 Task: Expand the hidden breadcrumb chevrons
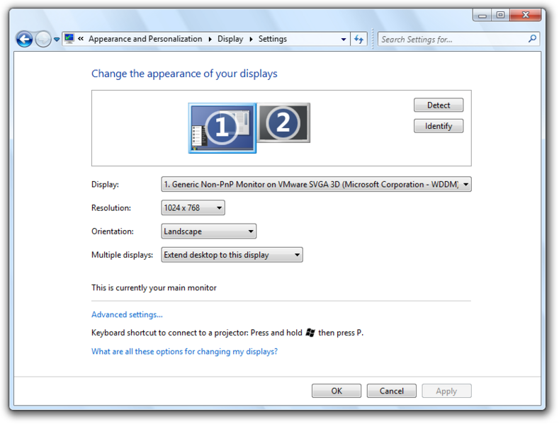[81, 38]
